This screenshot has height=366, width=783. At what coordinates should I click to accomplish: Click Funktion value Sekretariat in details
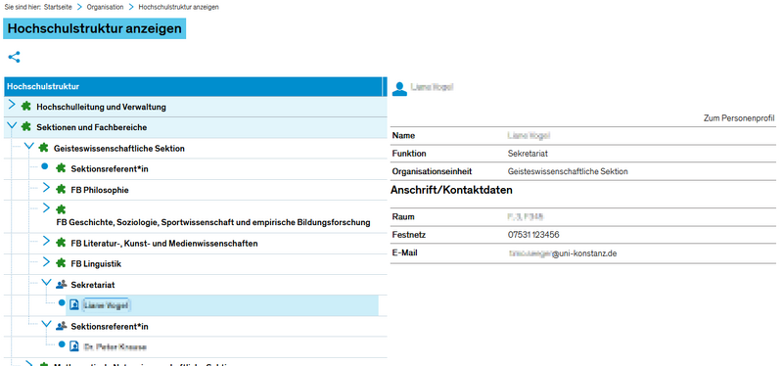528,154
